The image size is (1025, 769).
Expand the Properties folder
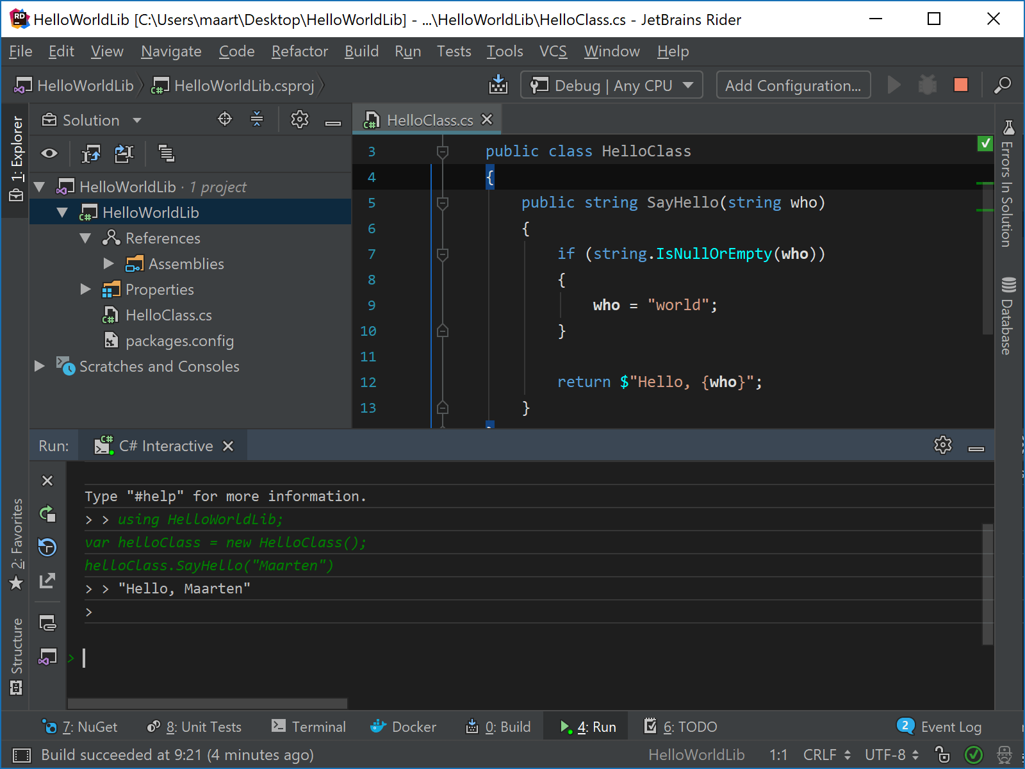point(85,290)
